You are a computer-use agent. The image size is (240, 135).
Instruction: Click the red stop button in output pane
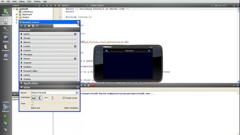(x=93, y=85)
